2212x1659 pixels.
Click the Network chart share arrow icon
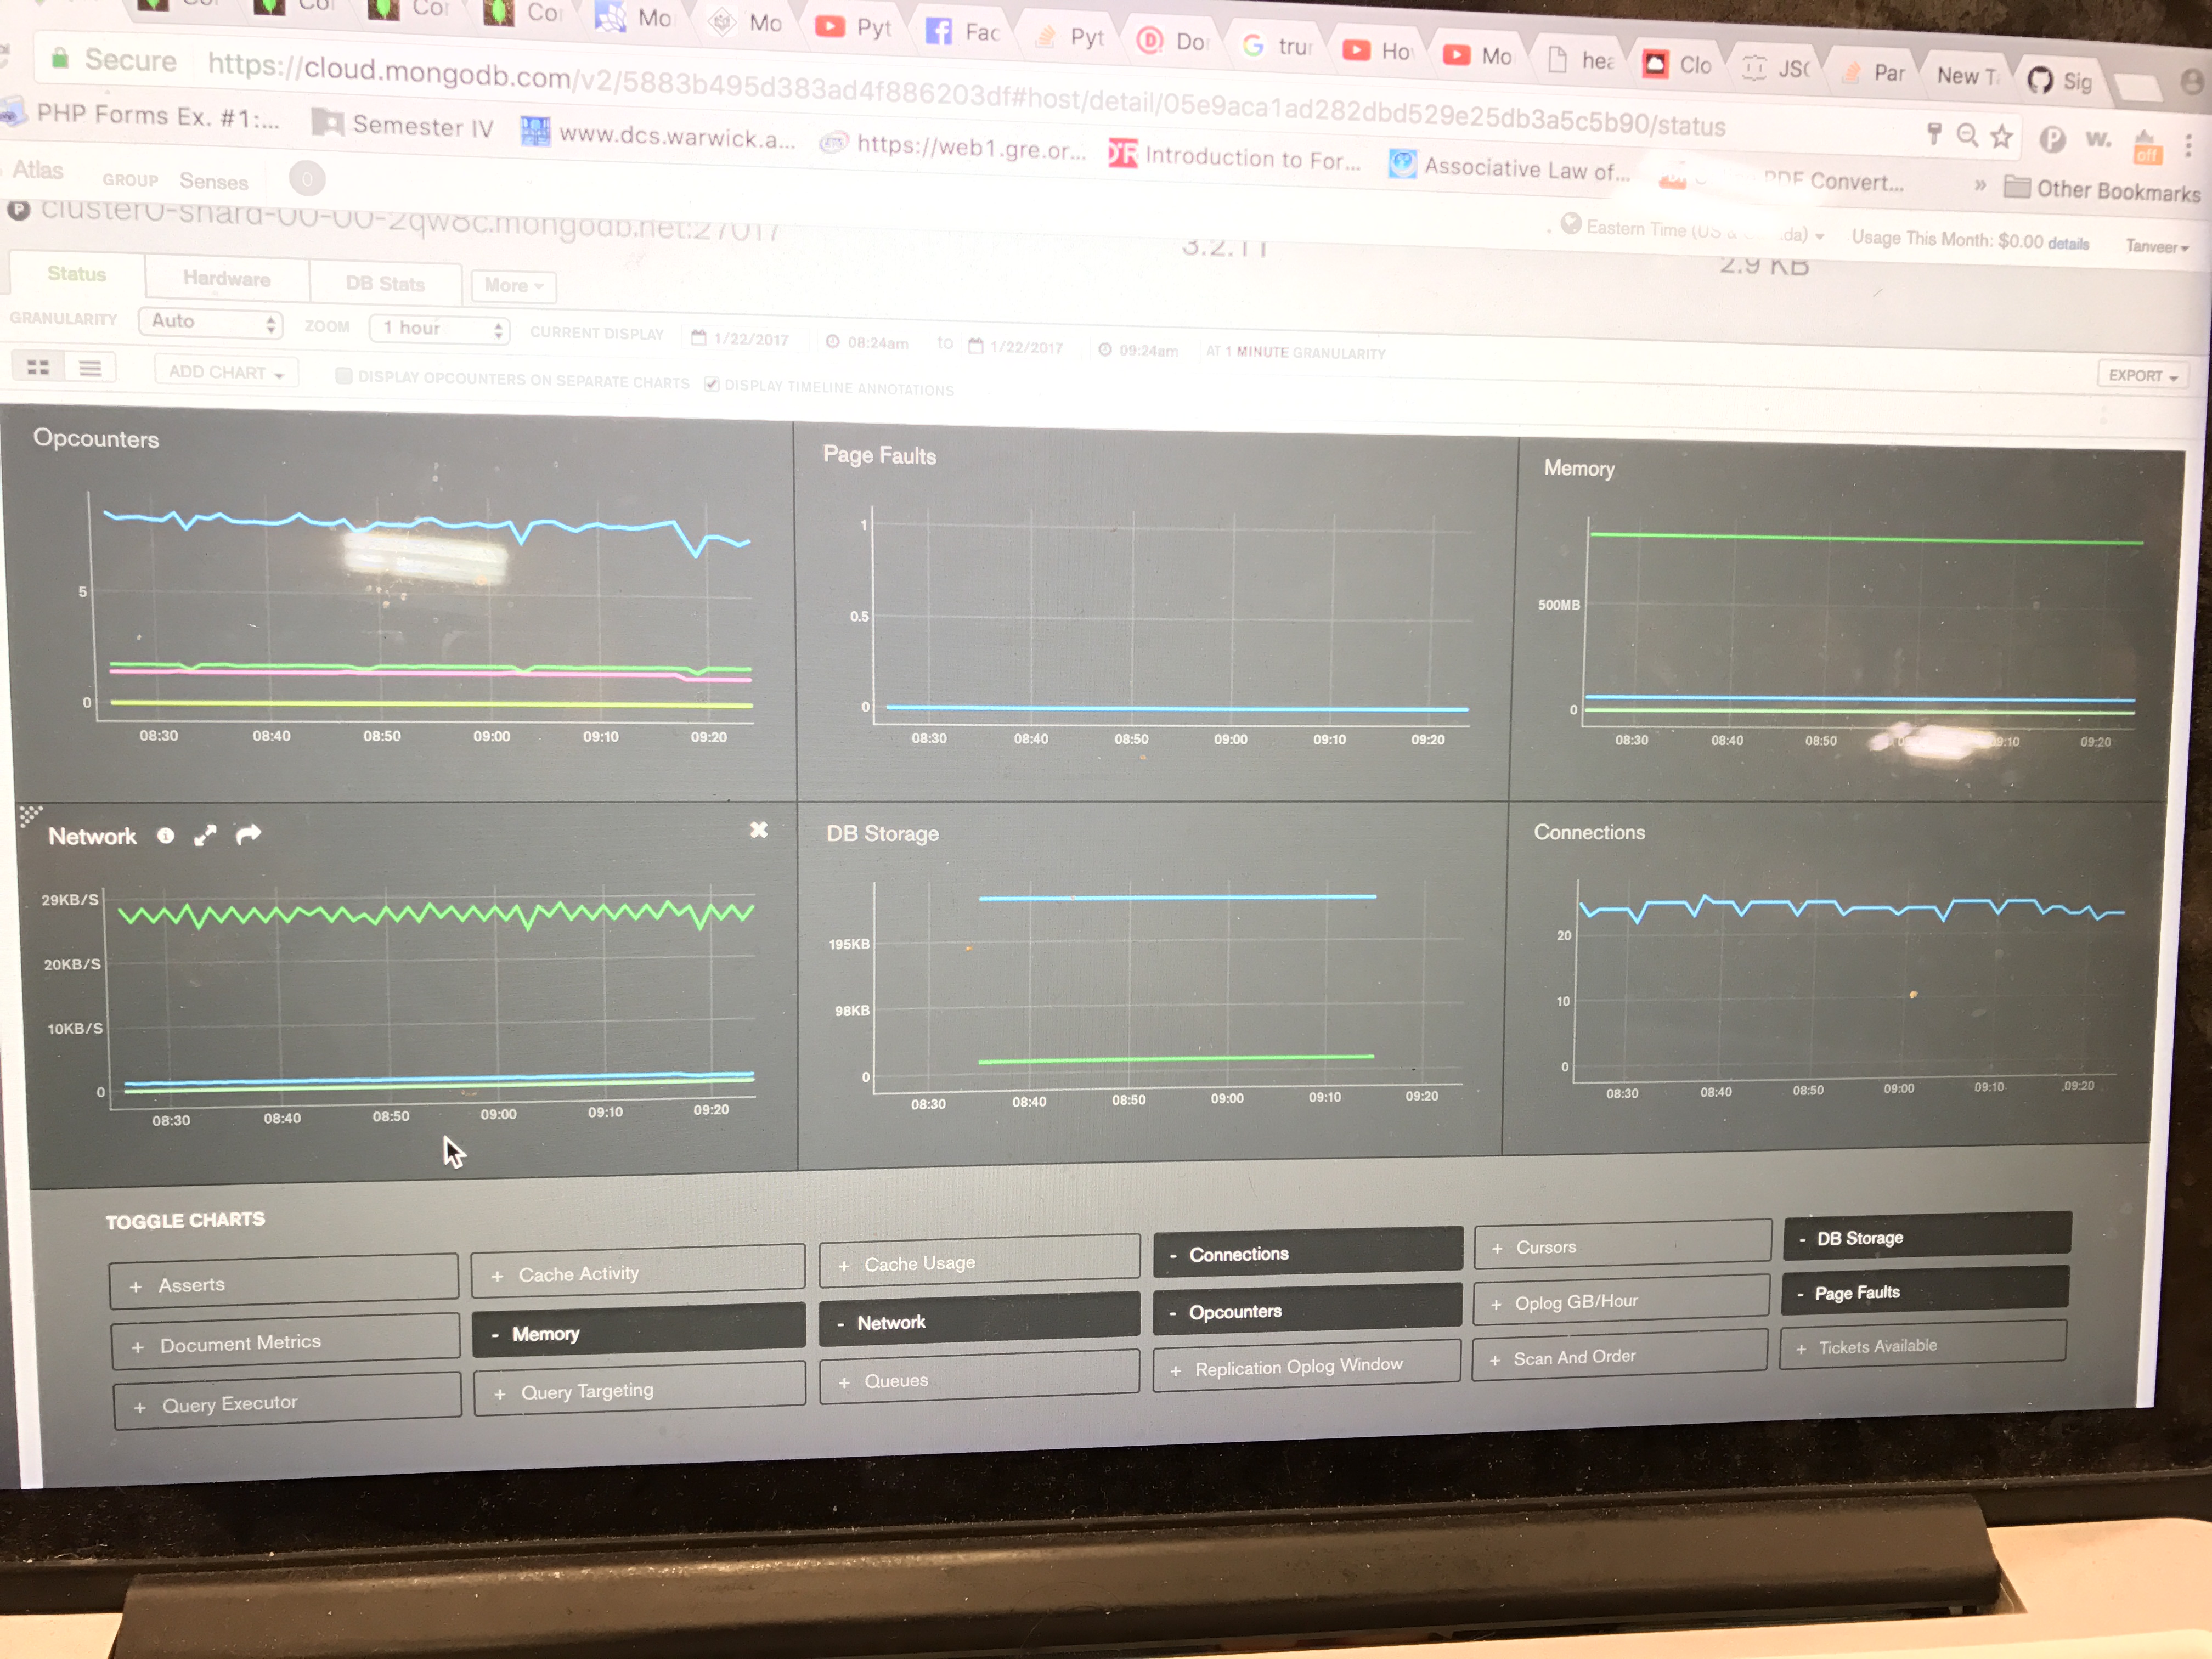click(248, 834)
